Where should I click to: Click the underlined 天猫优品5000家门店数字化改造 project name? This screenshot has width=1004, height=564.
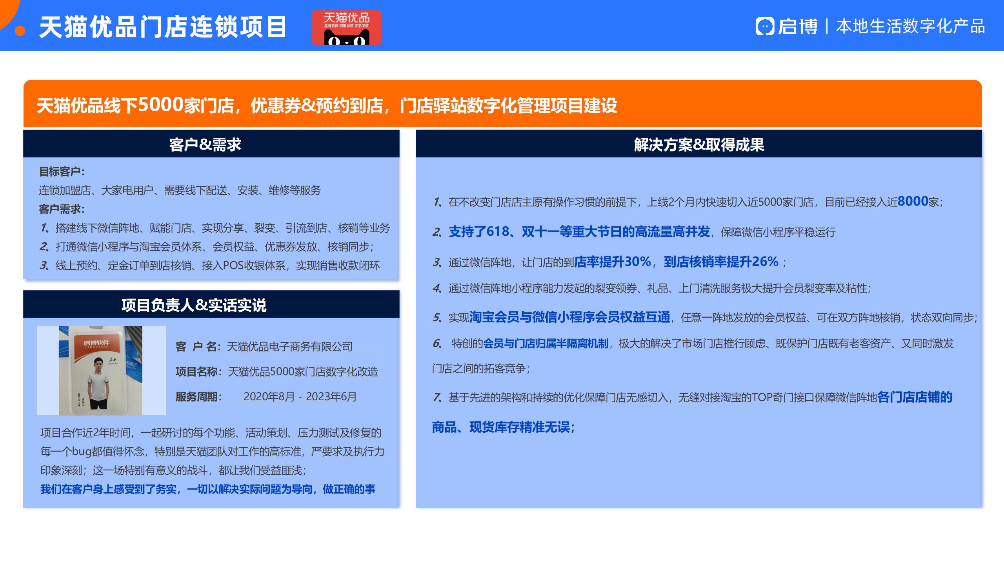pos(303,371)
